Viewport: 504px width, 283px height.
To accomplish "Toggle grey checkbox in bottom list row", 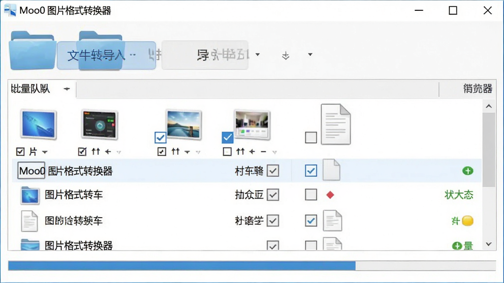I will tap(273, 246).
